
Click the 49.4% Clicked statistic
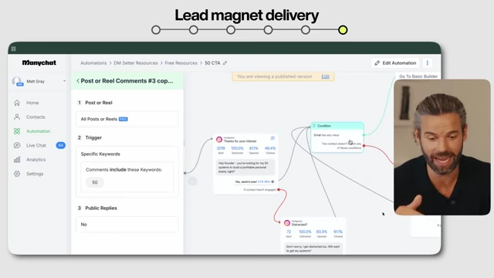tap(270, 150)
